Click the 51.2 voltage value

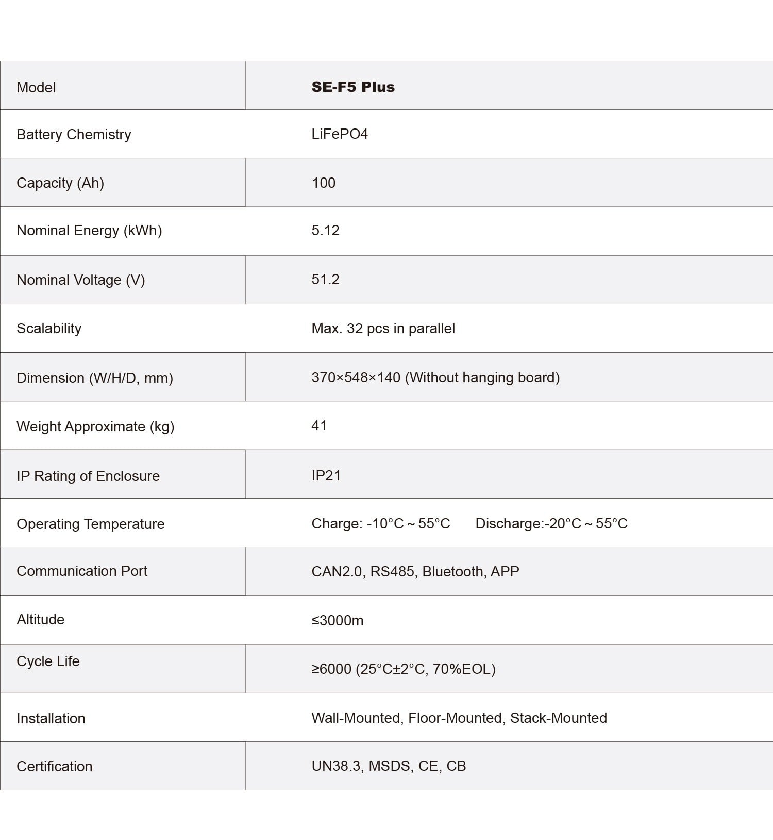click(325, 280)
